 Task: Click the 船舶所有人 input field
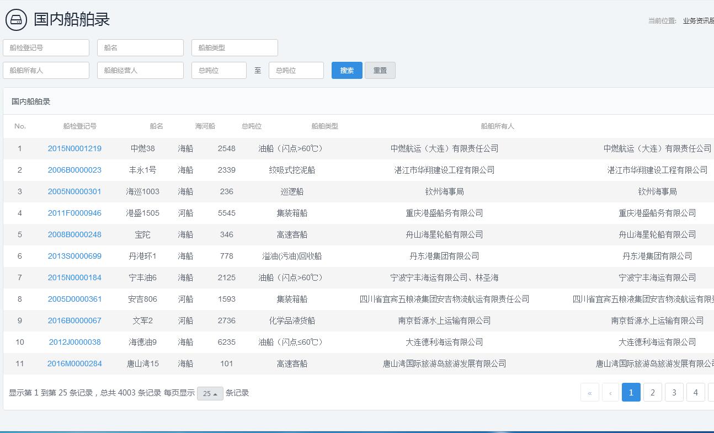(x=46, y=71)
